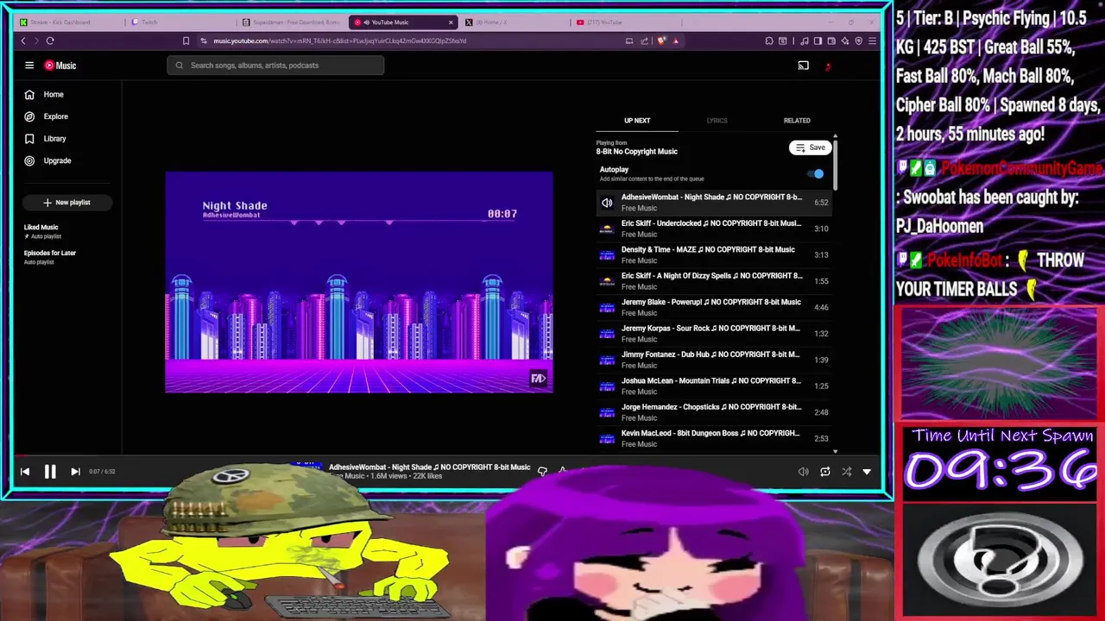Bookmark this page icon in address bar

[186, 41]
